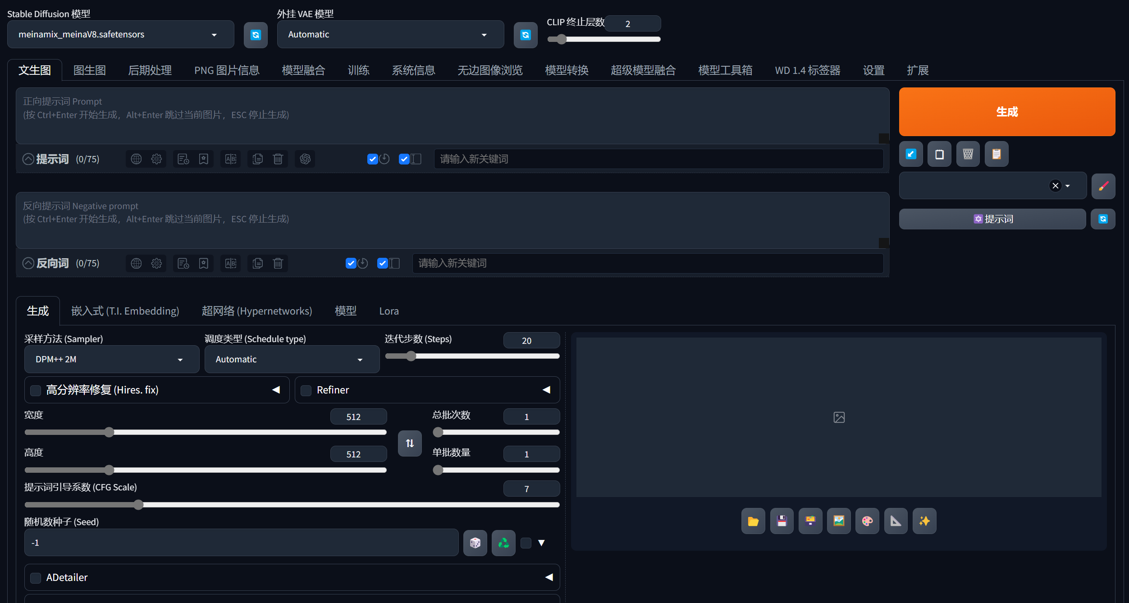Screen dimensions: 1129x603
Task: Open output folder with the folder icon
Action: coord(753,521)
